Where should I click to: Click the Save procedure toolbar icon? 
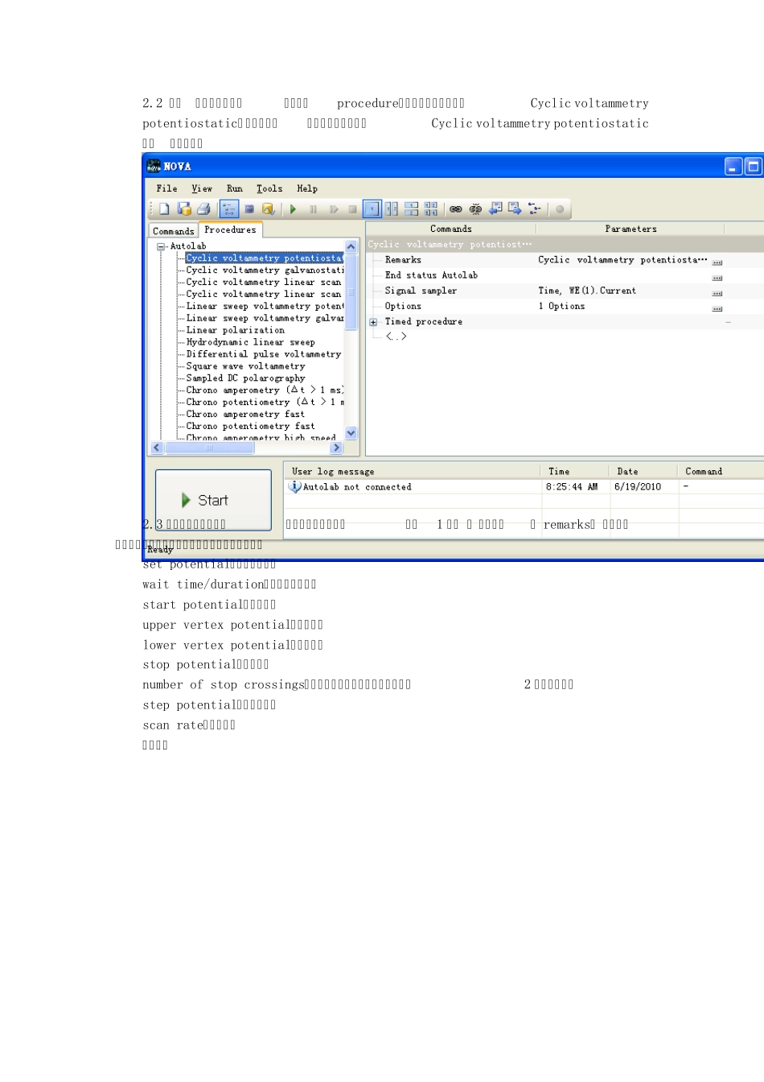coord(184,209)
